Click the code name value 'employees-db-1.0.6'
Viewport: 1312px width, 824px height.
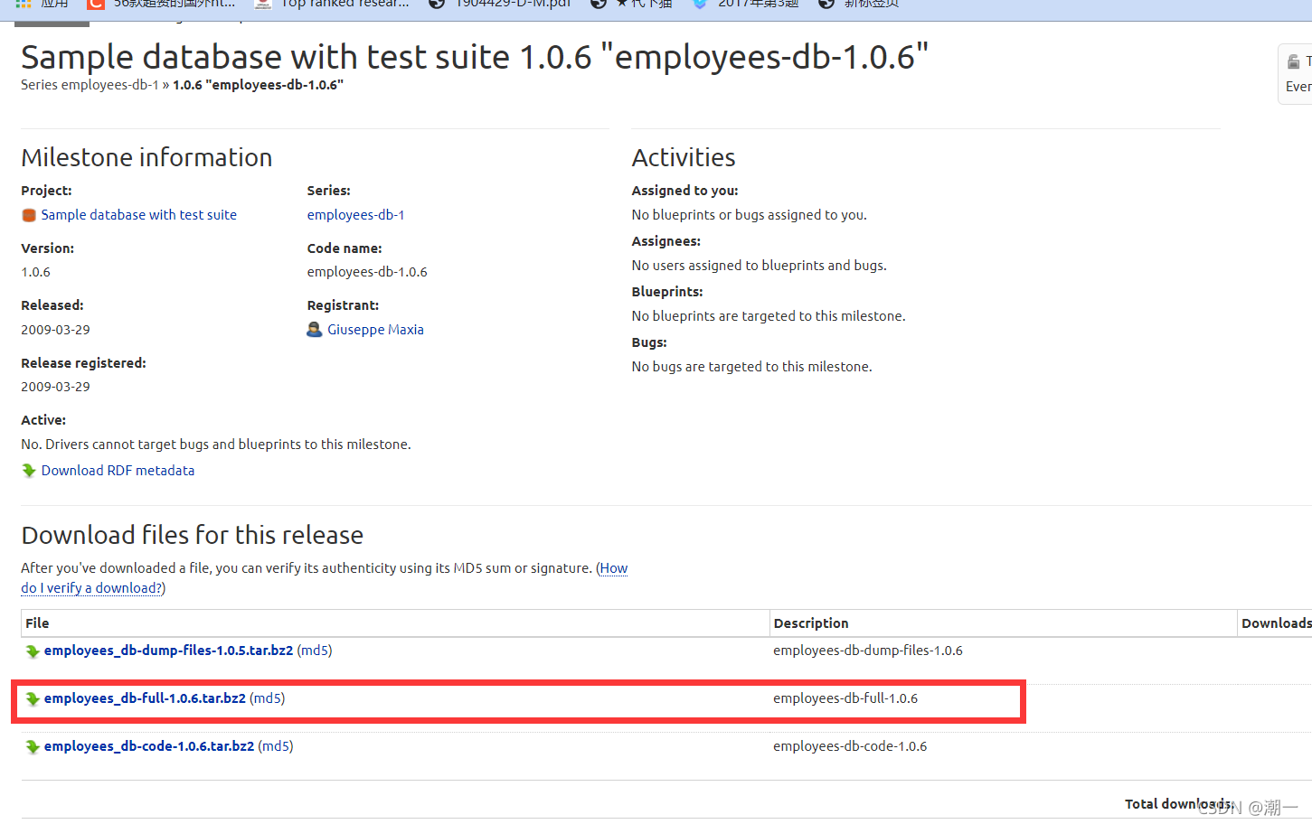367,272
